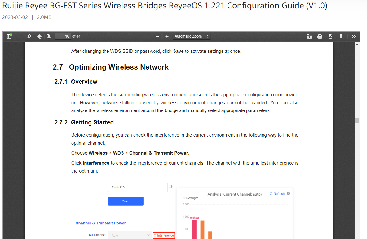Click the red Interference button
The width and height of the screenshot is (367, 239).
pyautogui.click(x=164, y=235)
